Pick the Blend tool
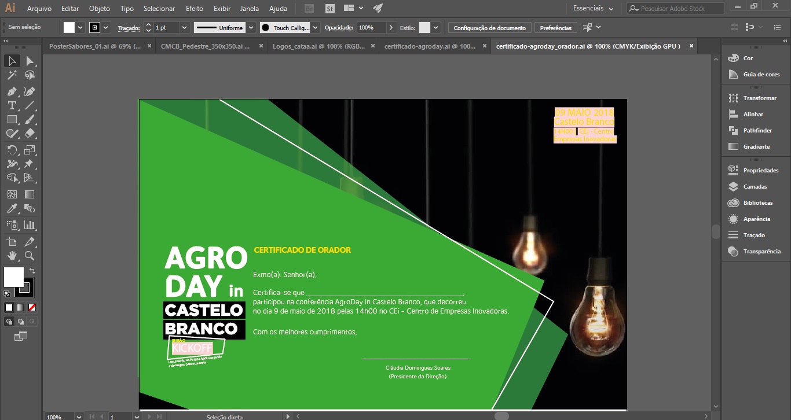 [30, 209]
